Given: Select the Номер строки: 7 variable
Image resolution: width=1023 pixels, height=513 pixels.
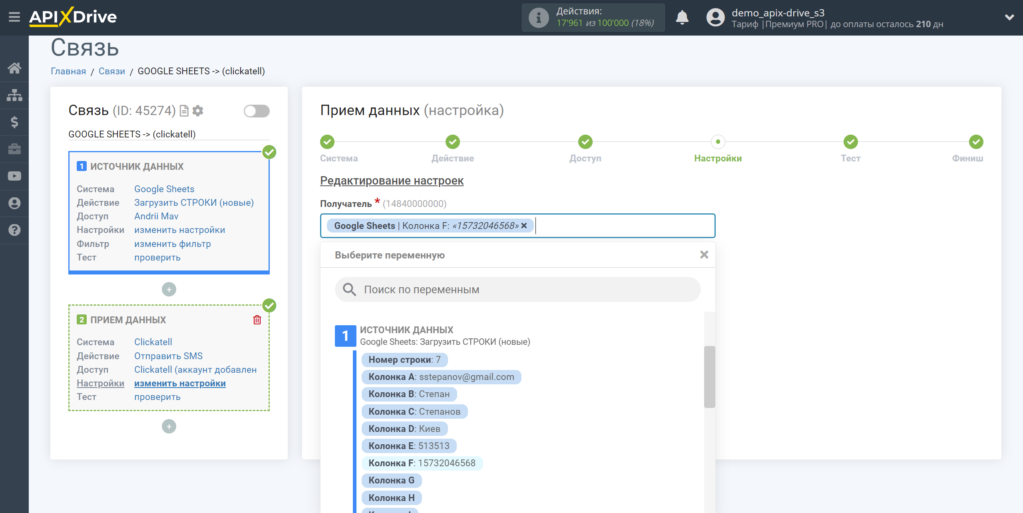Looking at the screenshot, I should (x=404, y=360).
